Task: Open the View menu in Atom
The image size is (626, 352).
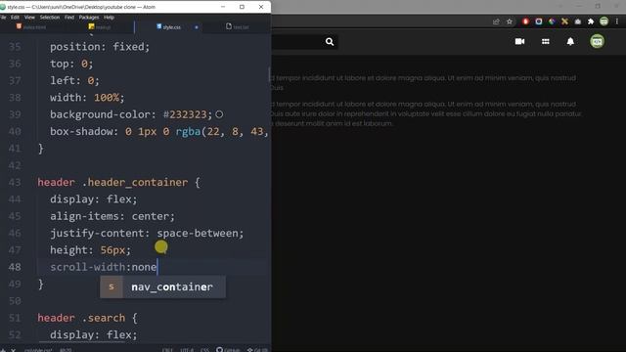Action: tap(29, 18)
